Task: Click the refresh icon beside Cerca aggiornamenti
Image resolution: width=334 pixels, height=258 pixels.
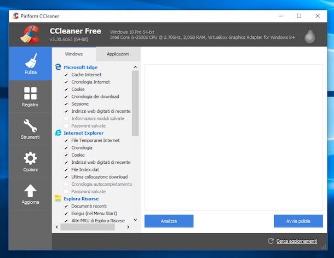Action: pyautogui.click(x=270, y=240)
